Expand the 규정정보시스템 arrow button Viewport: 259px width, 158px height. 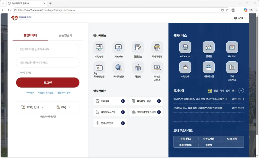click(123, 112)
